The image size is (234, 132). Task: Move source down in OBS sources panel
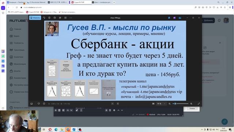(x=122, y=110)
